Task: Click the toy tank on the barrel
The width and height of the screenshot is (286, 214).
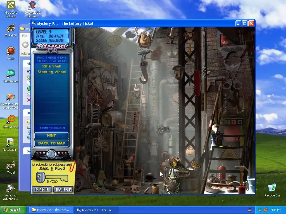Action: [182, 173]
